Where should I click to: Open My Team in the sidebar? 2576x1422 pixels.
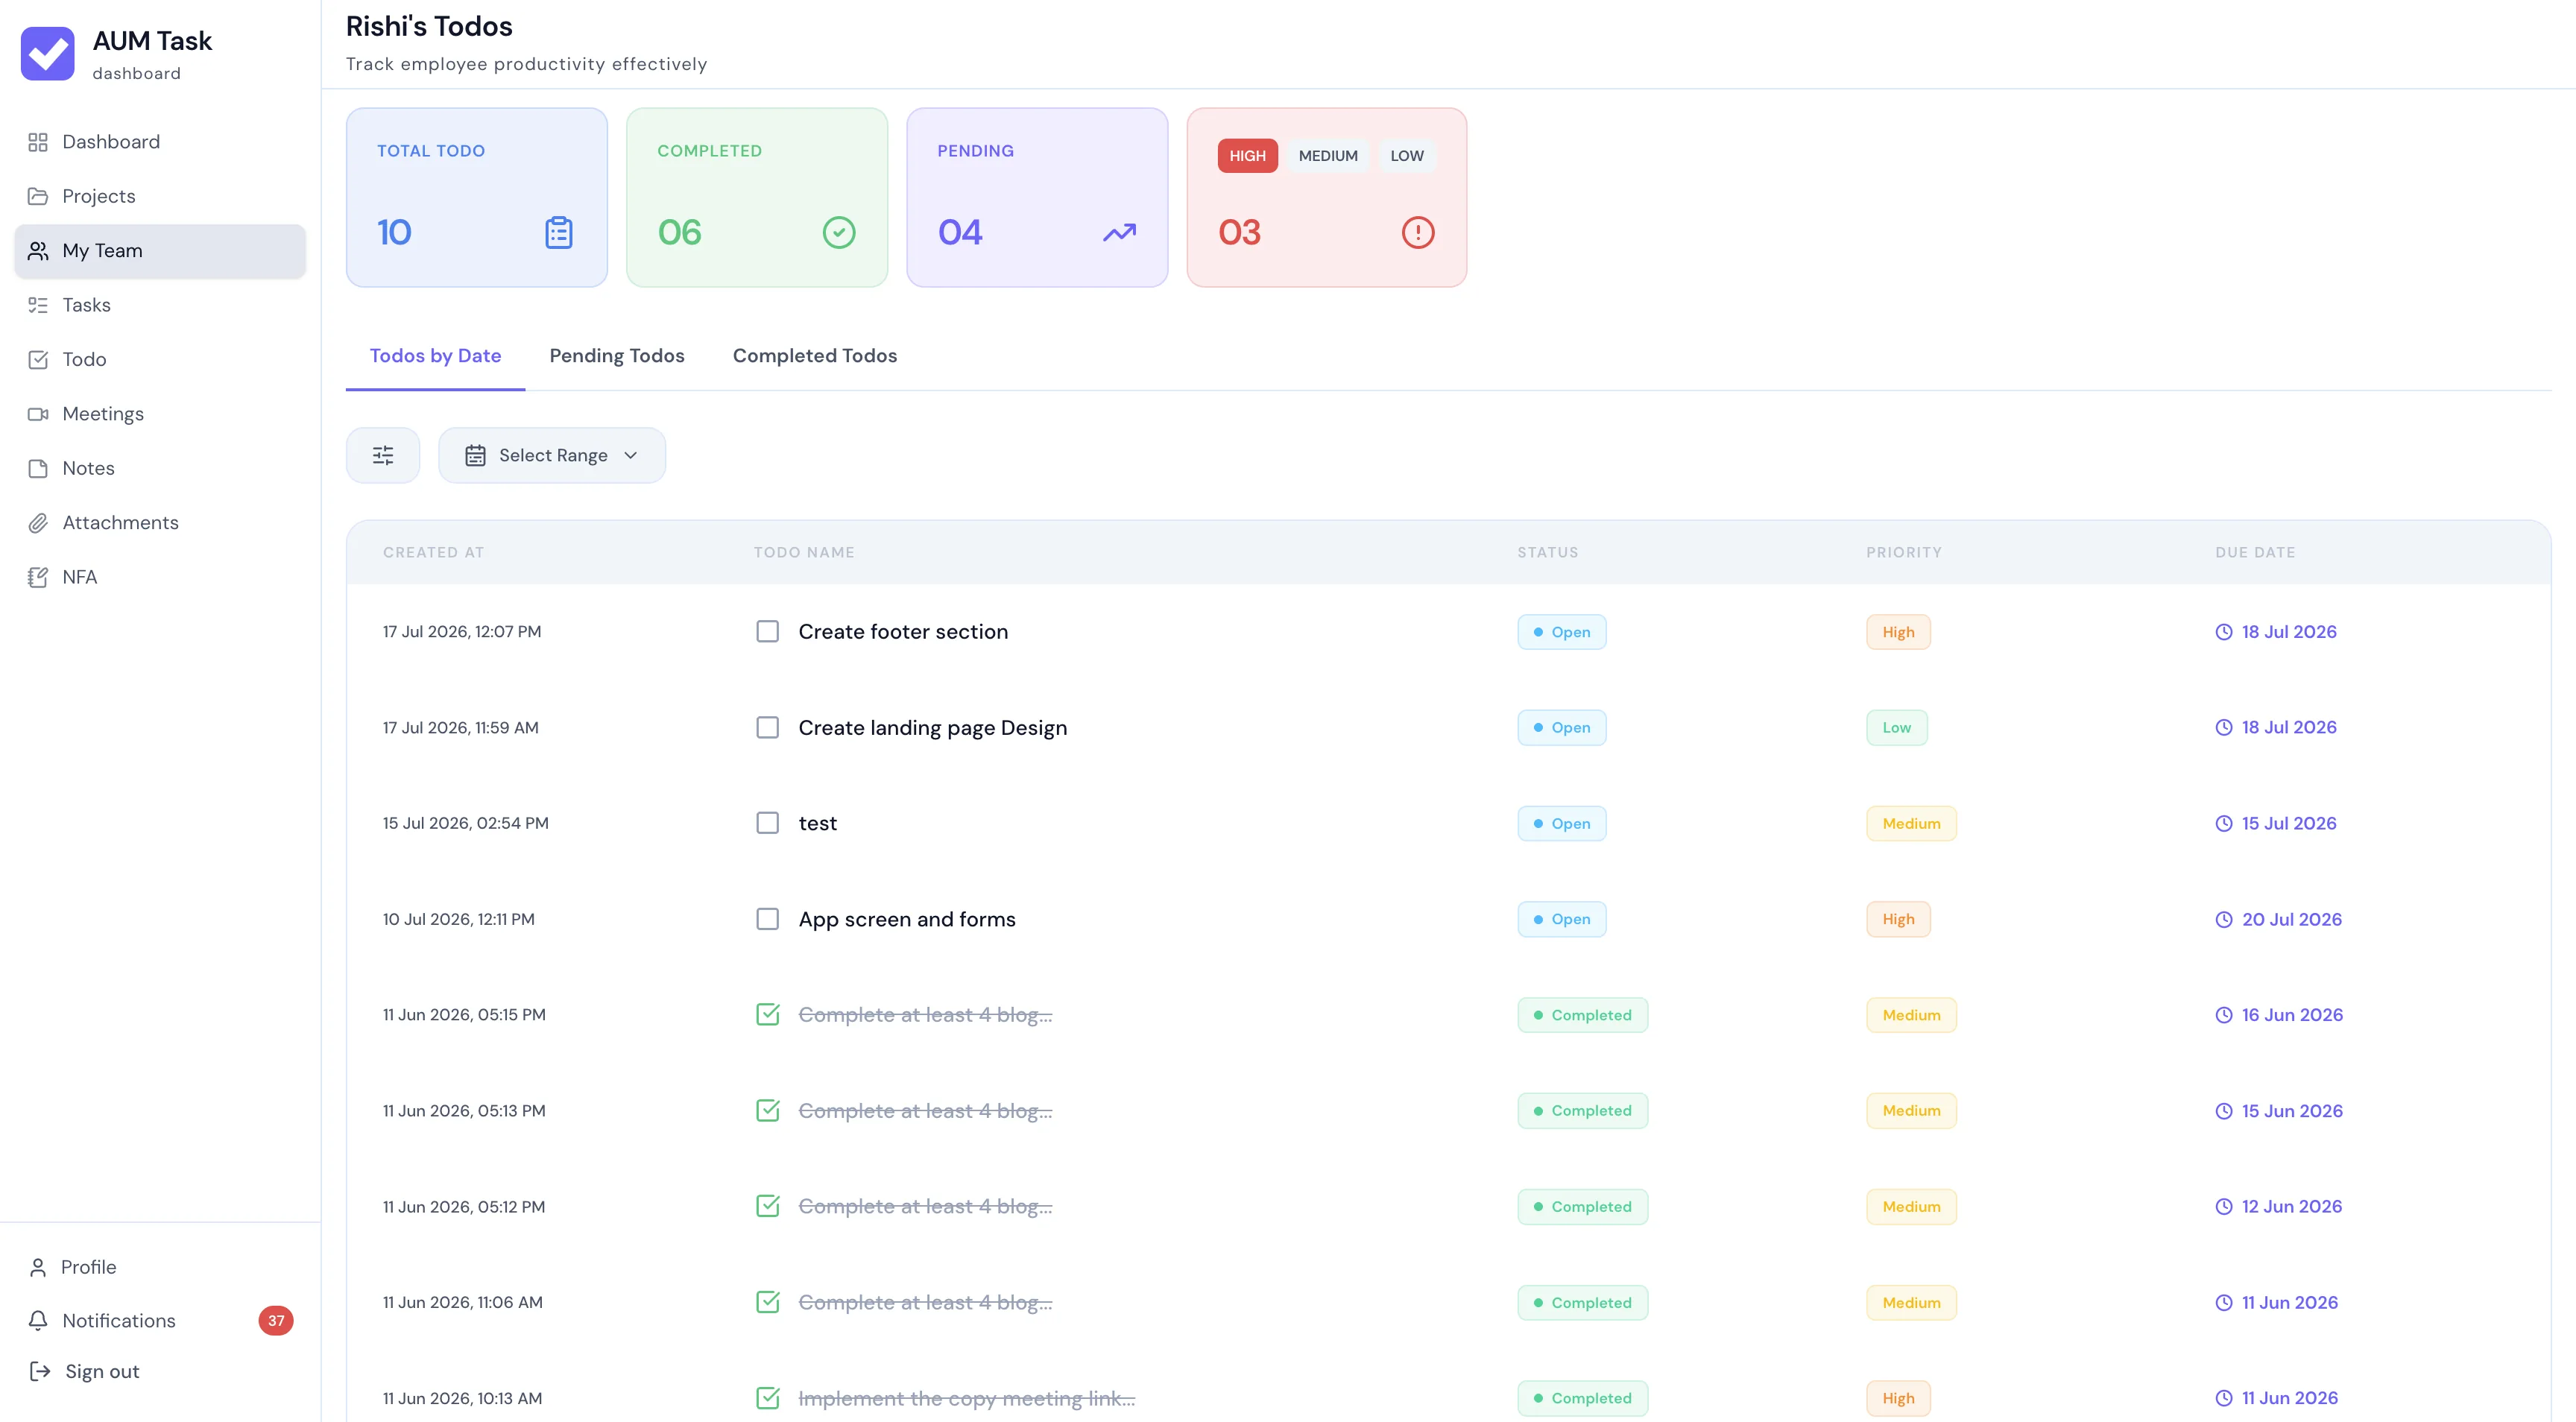[x=160, y=251]
